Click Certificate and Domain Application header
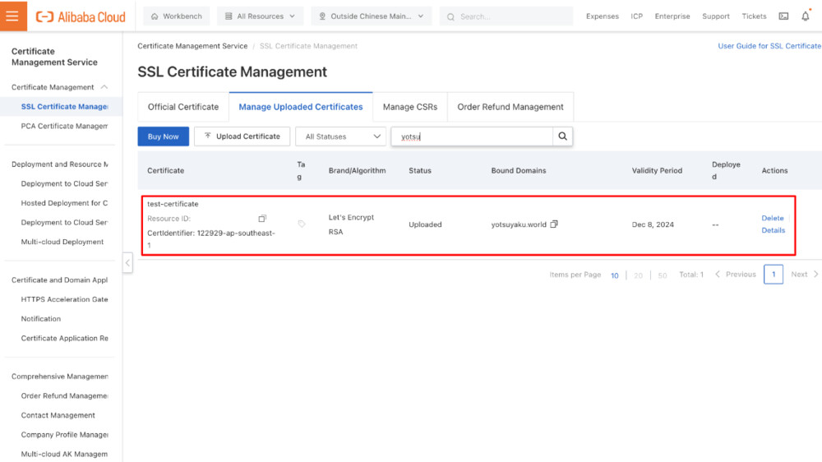 (60, 280)
